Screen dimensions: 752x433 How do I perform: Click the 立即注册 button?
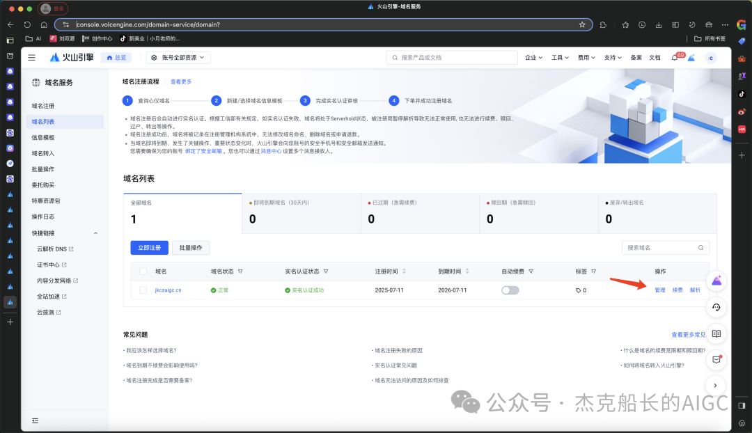coord(149,248)
